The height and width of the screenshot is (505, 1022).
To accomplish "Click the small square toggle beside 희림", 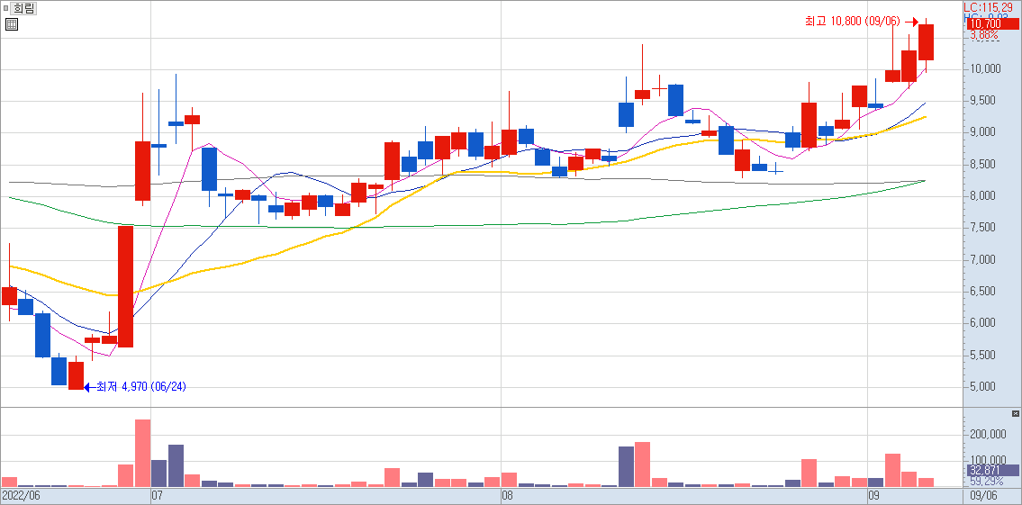I will pyautogui.click(x=6, y=8).
